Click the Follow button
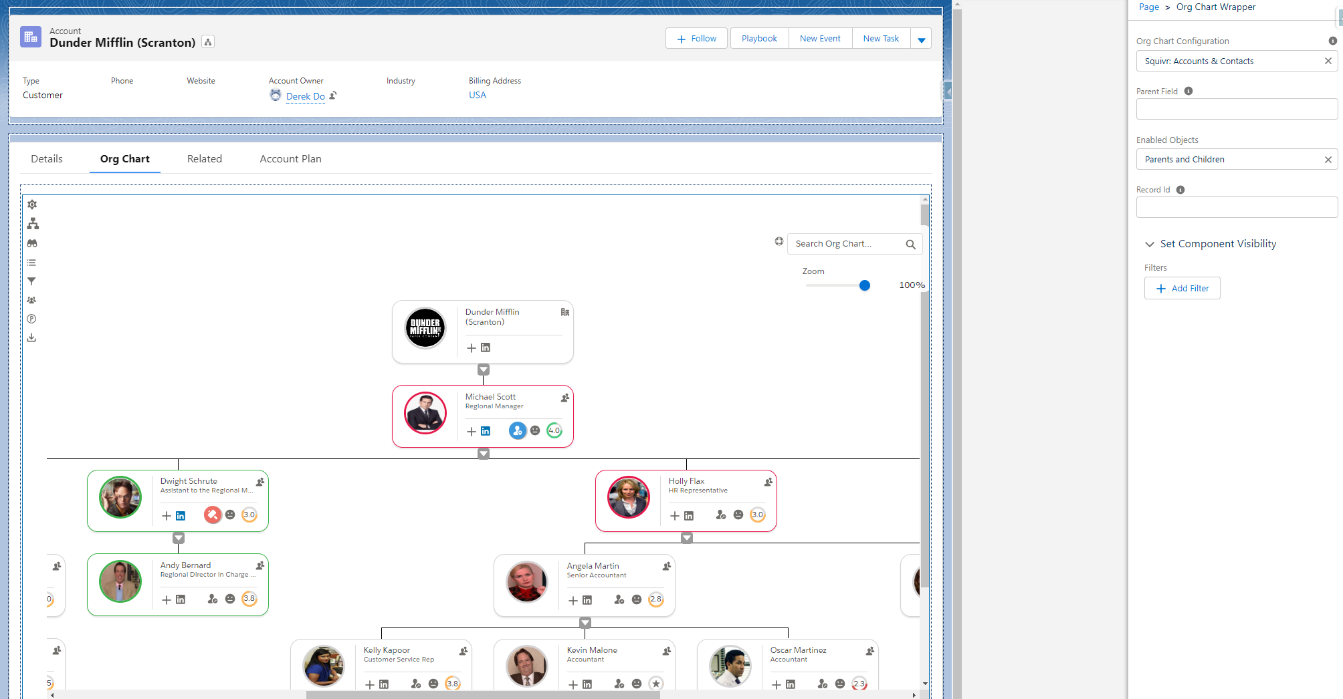 696,39
